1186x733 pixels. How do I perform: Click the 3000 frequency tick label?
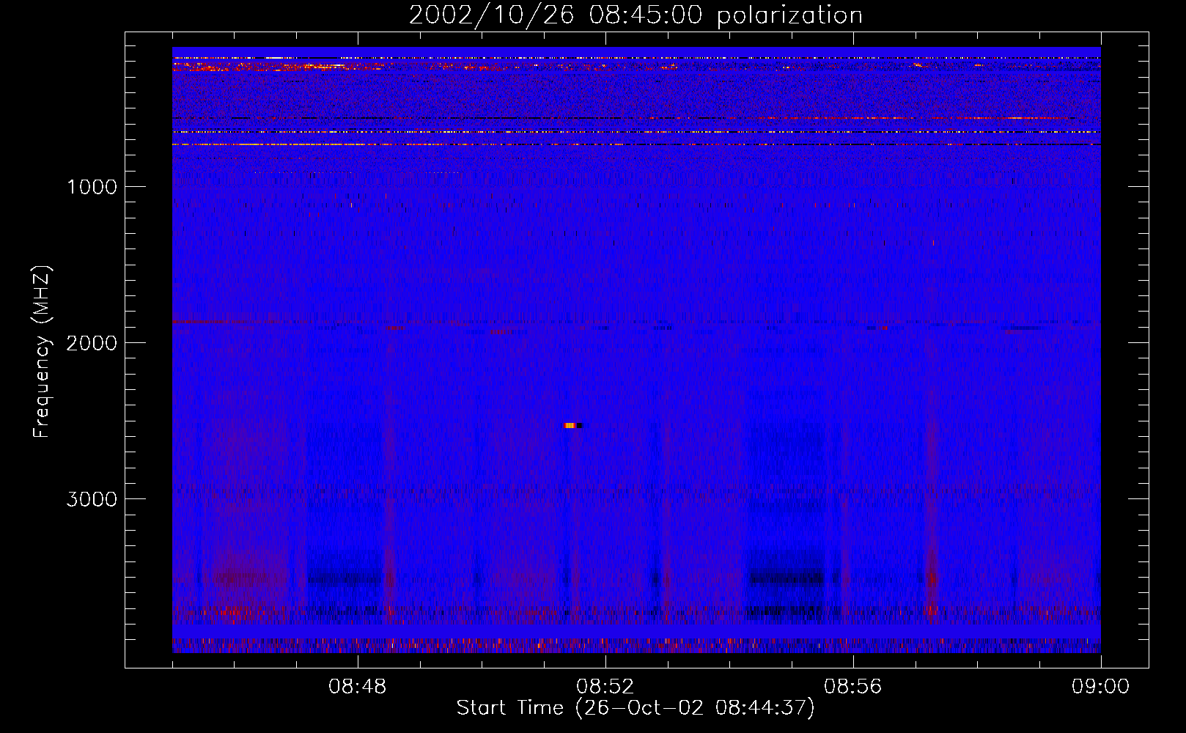92,499
